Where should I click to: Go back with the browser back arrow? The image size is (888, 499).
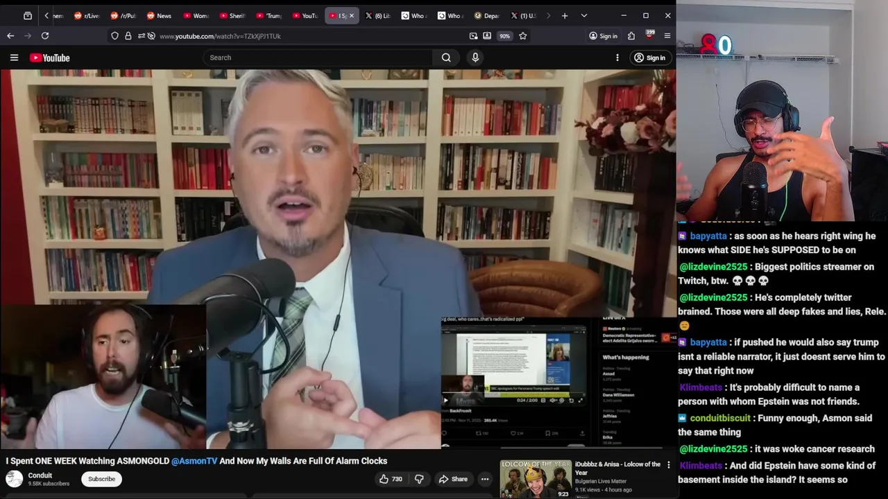tap(10, 35)
